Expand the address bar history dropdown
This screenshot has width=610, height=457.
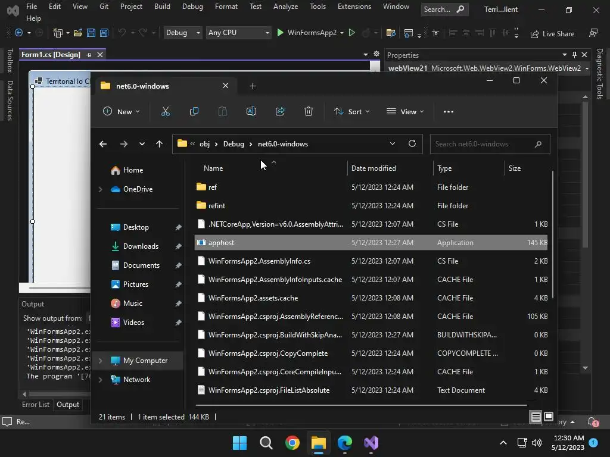393,144
